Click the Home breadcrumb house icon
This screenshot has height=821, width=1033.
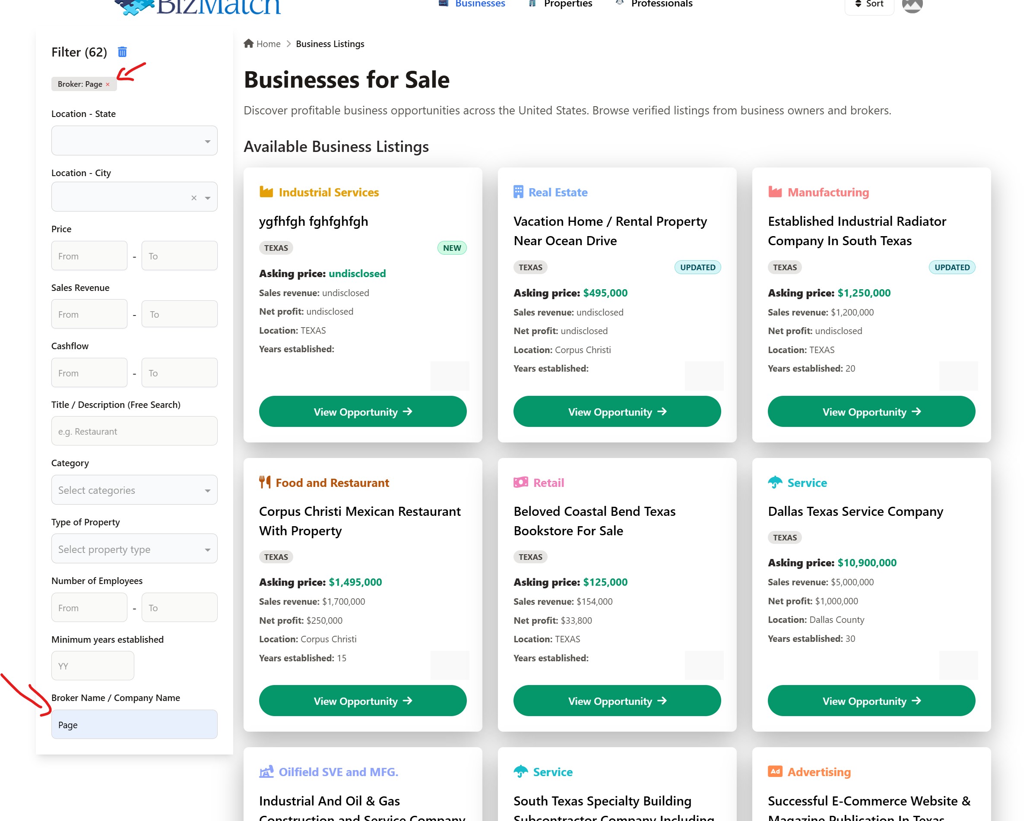[248, 44]
